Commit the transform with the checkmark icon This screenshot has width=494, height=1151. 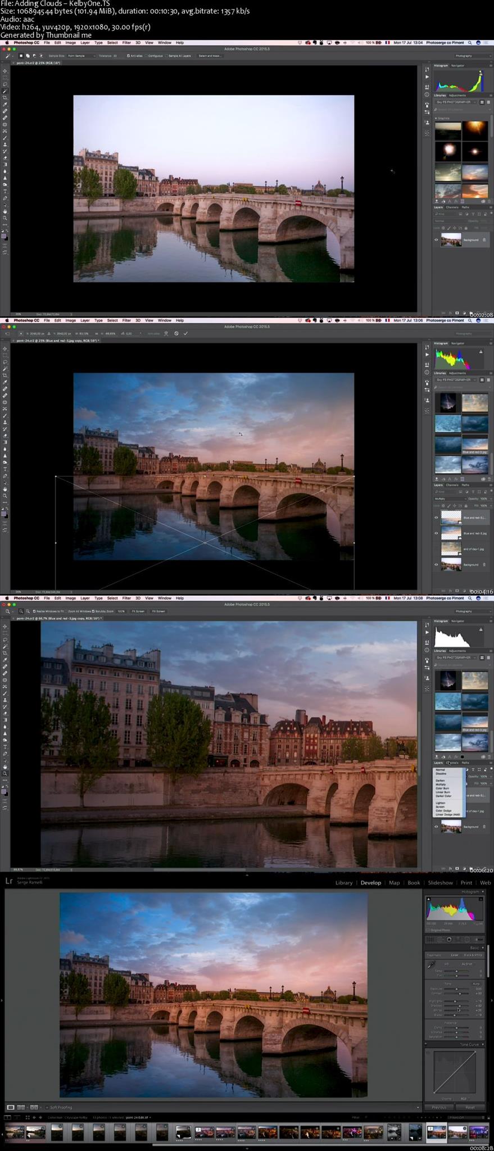[185, 333]
